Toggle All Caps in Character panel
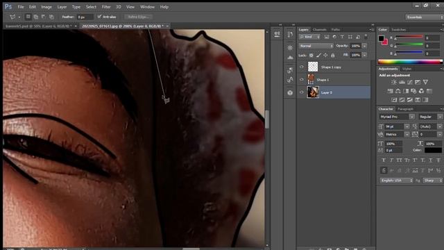The height and width of the screenshot is (250, 444). (x=400, y=160)
